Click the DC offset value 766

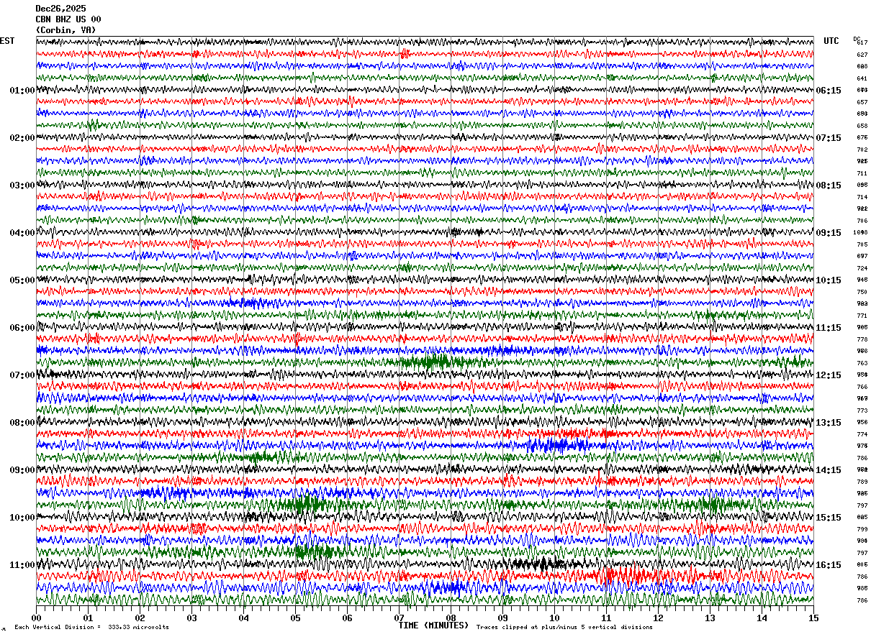pyautogui.click(x=862, y=387)
